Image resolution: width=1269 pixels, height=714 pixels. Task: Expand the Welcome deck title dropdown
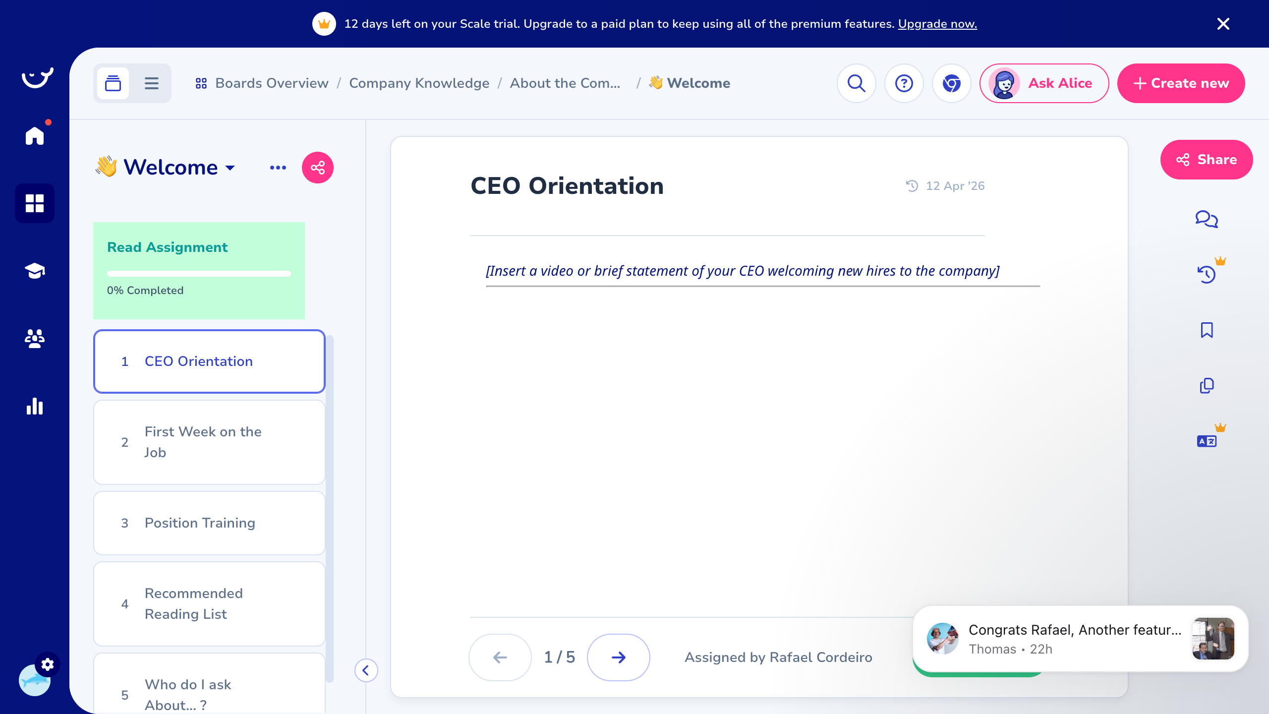click(230, 168)
